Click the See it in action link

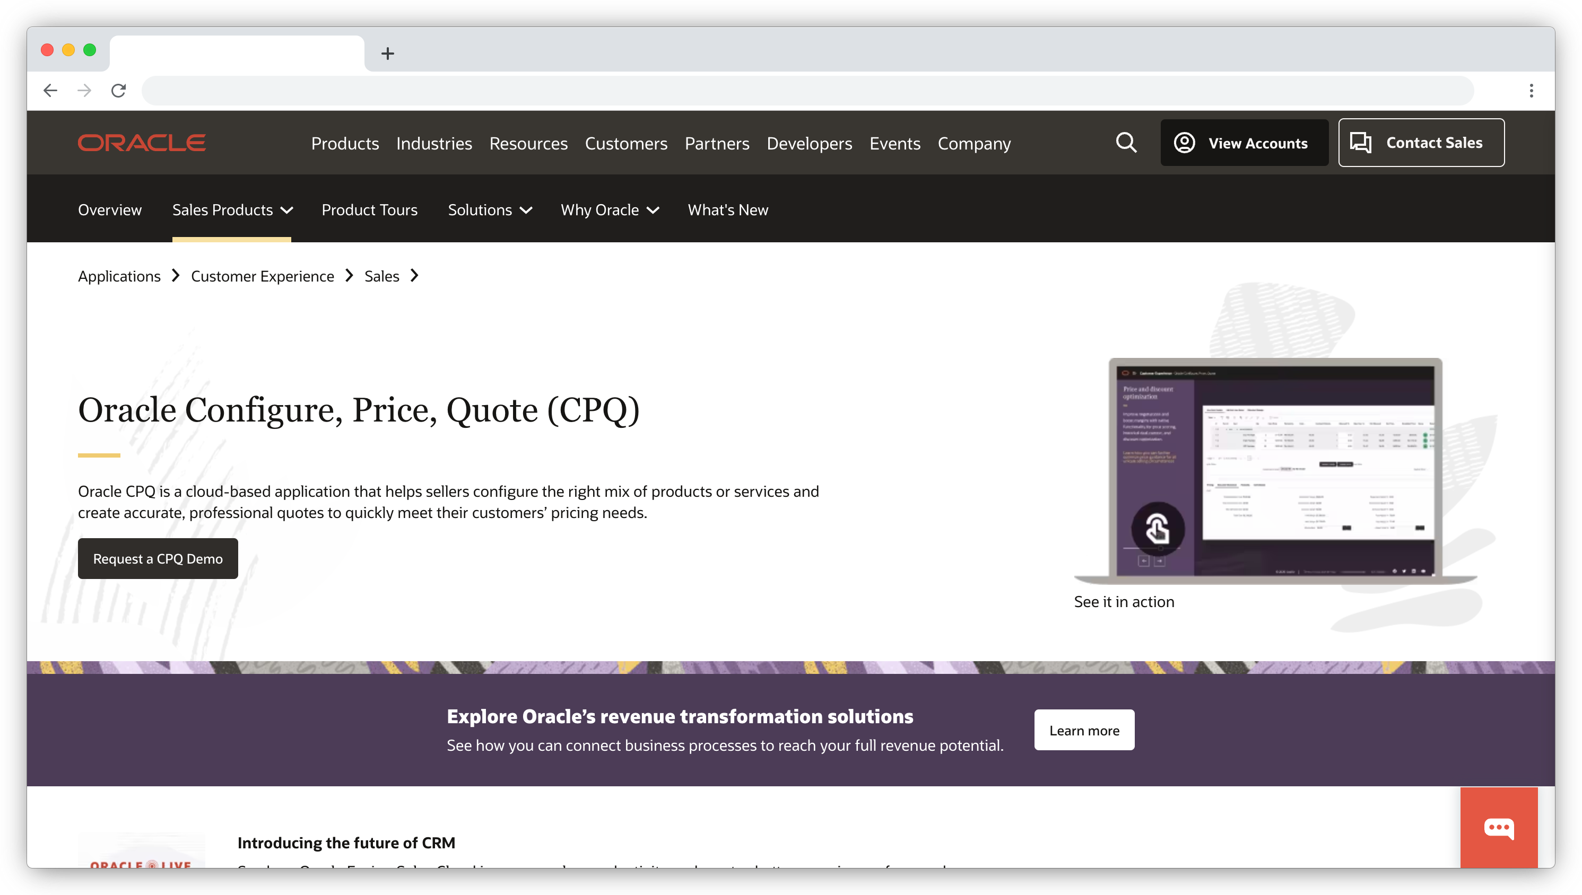pyautogui.click(x=1124, y=601)
